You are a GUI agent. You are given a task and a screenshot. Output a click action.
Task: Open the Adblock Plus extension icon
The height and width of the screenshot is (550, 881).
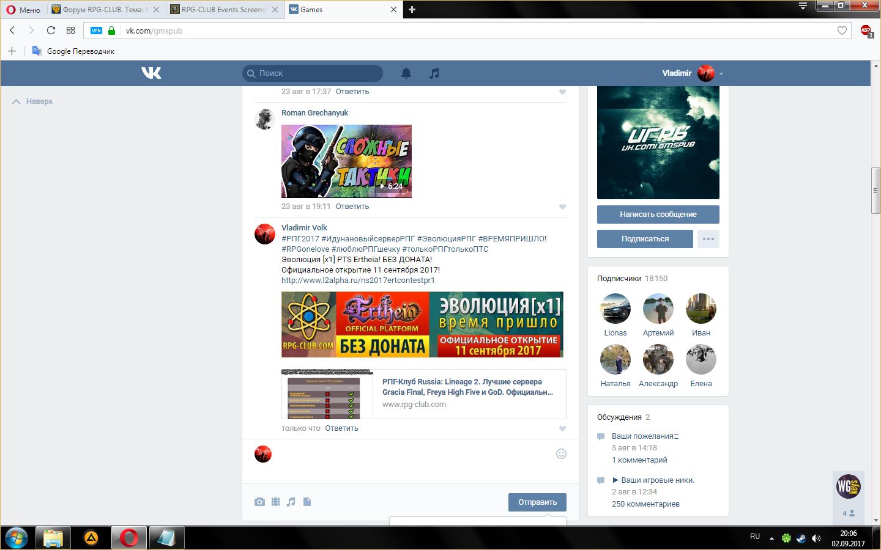[x=866, y=31]
